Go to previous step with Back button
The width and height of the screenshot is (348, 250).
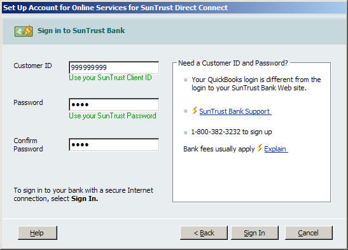coord(204,233)
